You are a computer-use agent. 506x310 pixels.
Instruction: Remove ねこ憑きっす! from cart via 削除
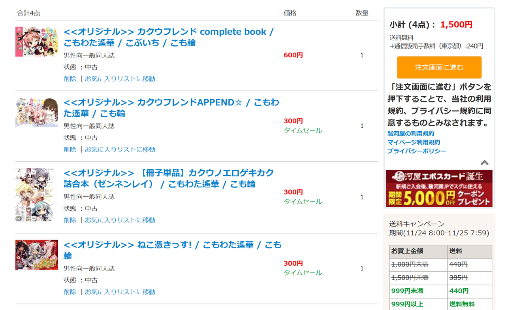(70, 292)
